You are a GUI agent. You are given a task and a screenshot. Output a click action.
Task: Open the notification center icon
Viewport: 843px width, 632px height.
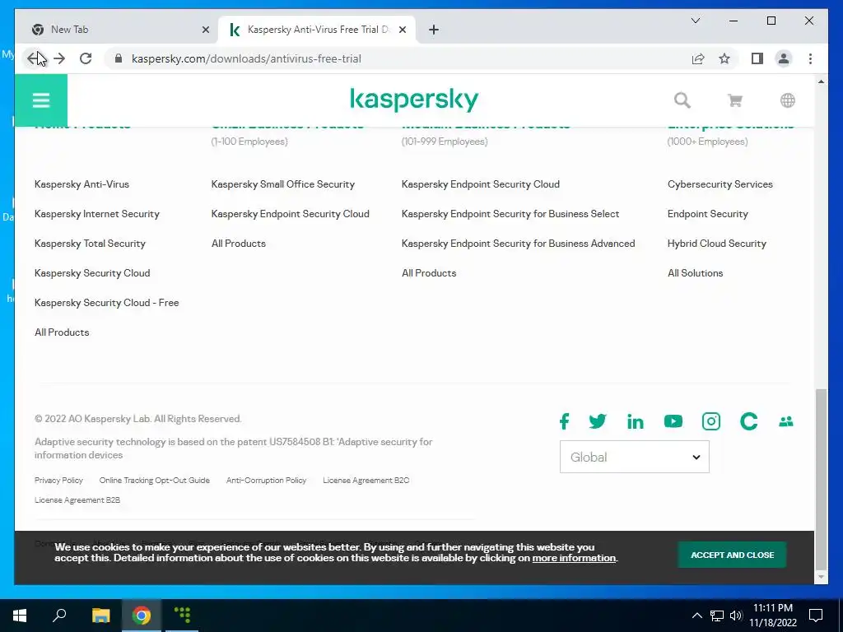[x=816, y=616]
